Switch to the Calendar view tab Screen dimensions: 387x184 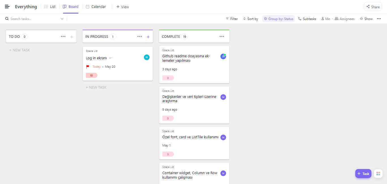(96, 6)
